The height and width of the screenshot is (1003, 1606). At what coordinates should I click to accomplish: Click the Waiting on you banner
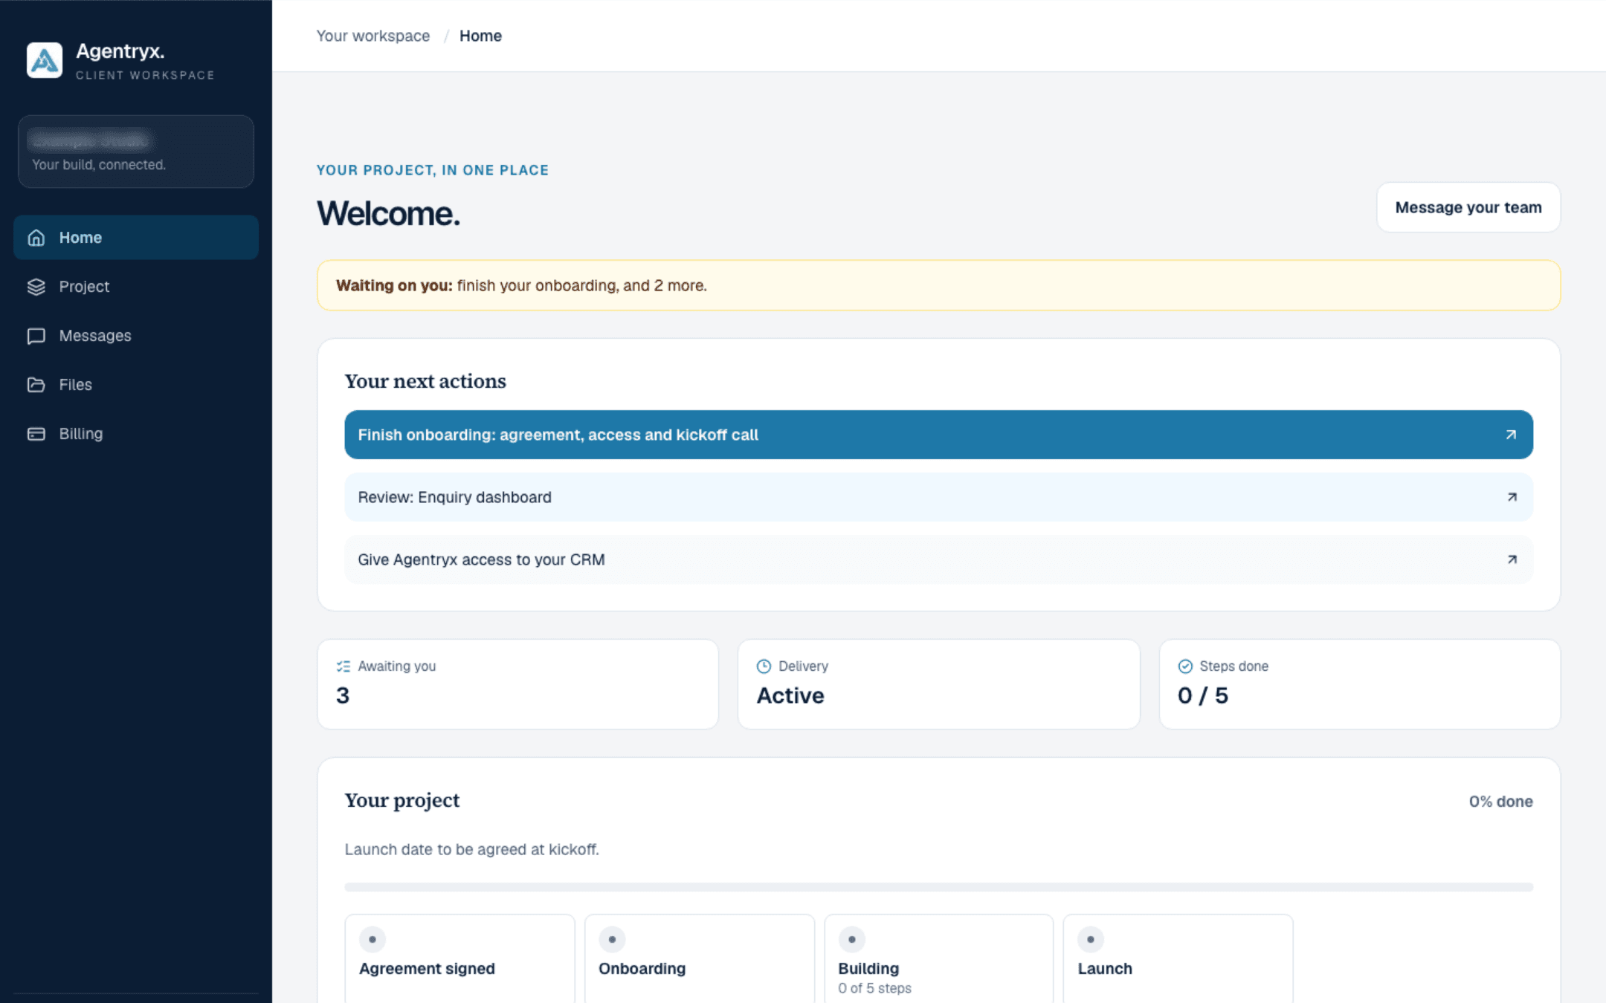938,285
